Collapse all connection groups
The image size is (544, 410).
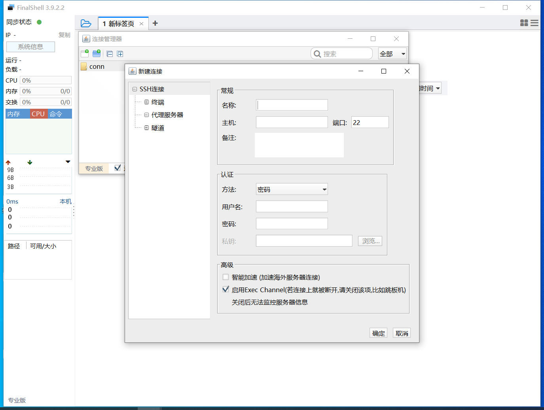pos(110,53)
